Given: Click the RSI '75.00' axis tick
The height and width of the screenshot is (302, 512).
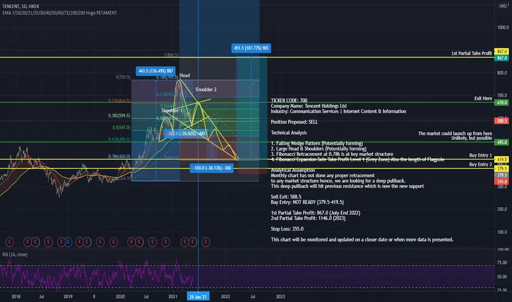Looking at the screenshot, I should pos(502,262).
